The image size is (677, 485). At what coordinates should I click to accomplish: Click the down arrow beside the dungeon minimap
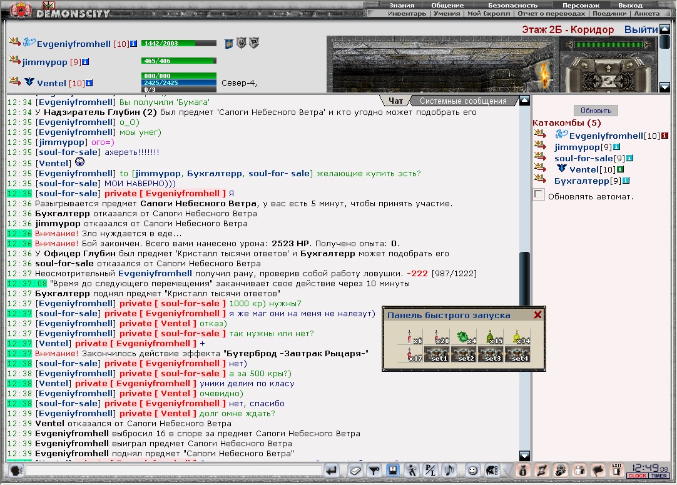[665, 87]
